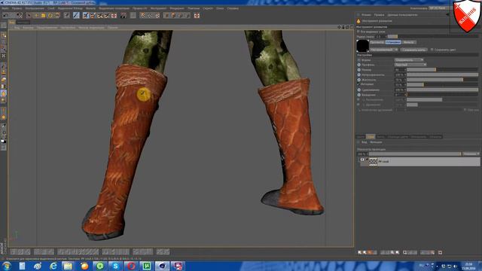Viewport: 482px width, 271px height.
Task: Adjust the Жёсткость slider
Action: [x=443, y=80]
